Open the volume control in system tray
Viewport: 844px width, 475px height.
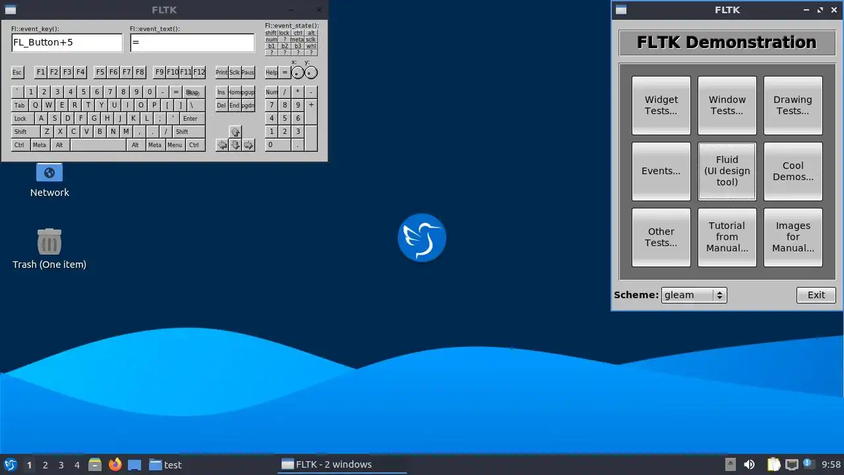[x=749, y=464]
